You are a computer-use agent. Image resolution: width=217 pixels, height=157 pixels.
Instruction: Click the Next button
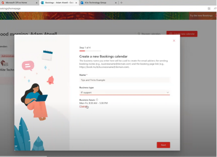pos(163,145)
